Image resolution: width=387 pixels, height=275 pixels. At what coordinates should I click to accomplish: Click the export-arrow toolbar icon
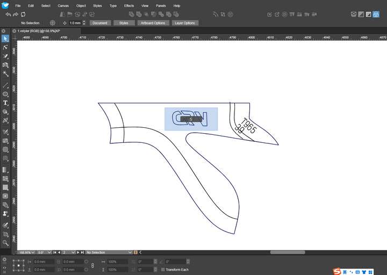click(277, 15)
